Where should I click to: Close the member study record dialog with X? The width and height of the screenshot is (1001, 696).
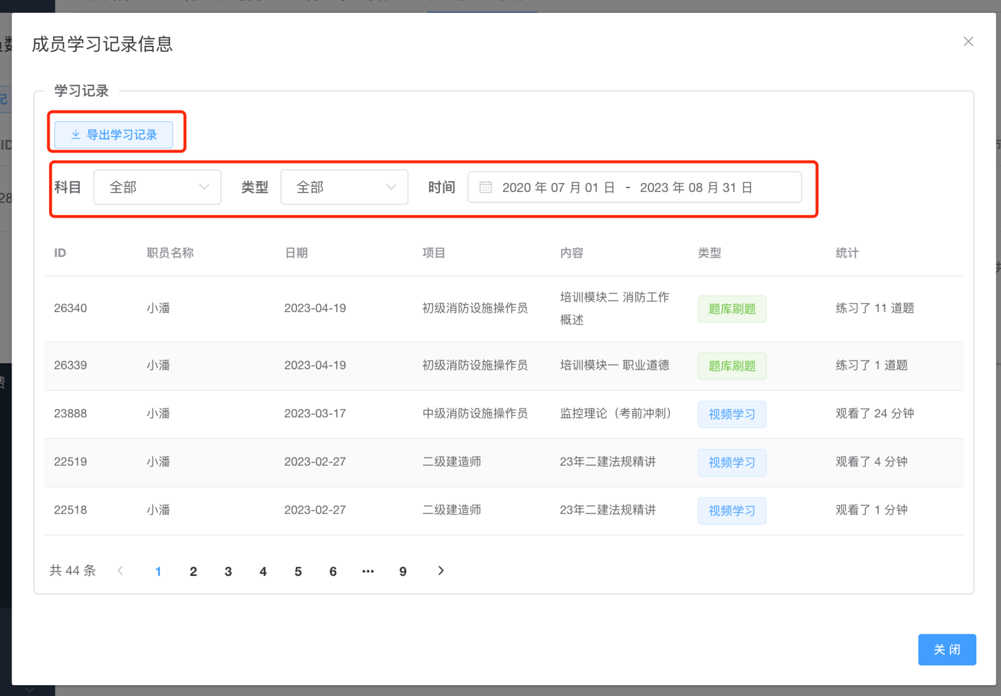click(x=968, y=42)
